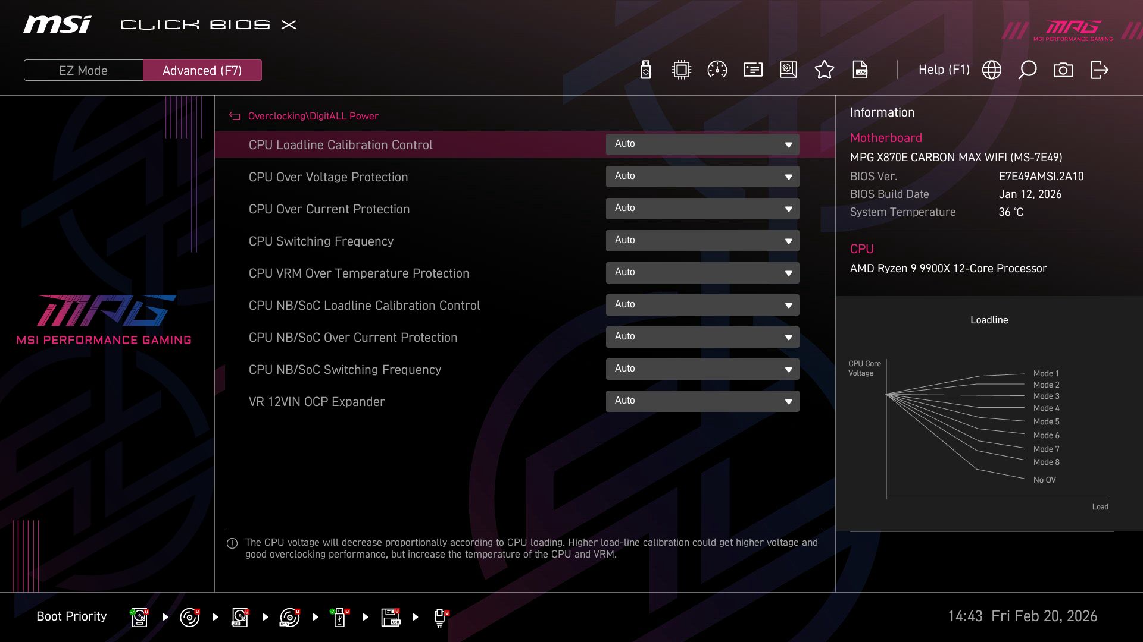Click the first hard drive in Boot Priority
This screenshot has height=642, width=1143.
139,616
